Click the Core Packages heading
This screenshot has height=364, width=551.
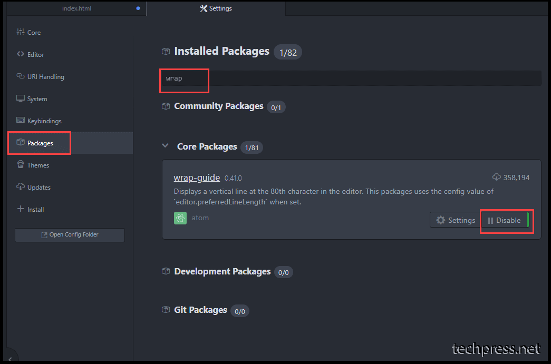point(207,146)
